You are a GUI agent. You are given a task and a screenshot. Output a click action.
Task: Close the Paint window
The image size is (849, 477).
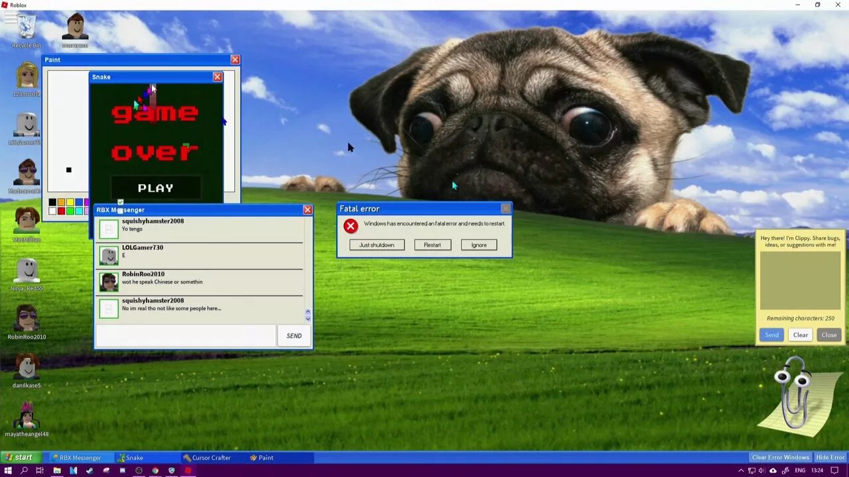click(x=235, y=60)
